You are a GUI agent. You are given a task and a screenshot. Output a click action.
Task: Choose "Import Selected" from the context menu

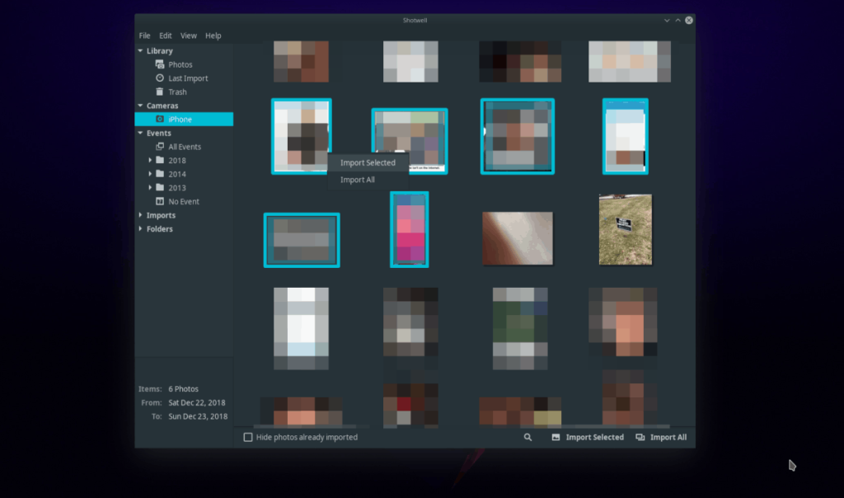pos(368,162)
